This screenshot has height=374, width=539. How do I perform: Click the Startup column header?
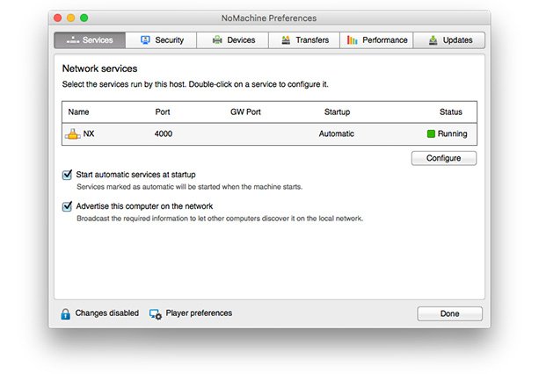coord(337,111)
